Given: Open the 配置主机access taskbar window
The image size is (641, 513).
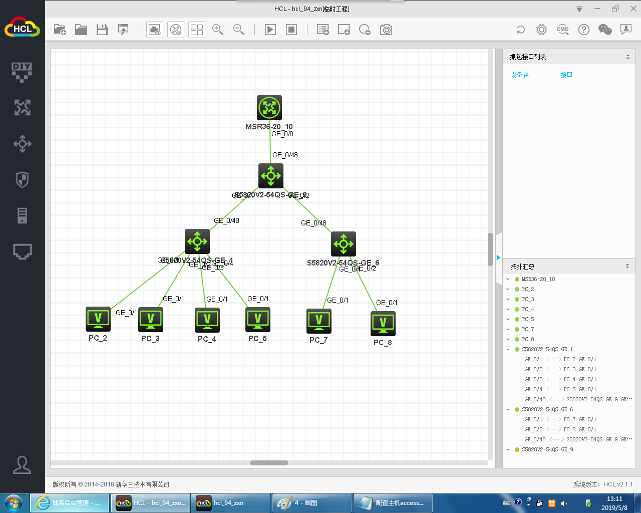Looking at the screenshot, I should pos(393,503).
